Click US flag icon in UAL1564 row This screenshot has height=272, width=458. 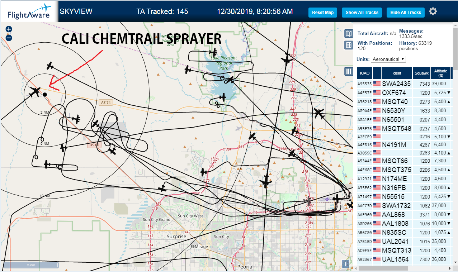click(x=377, y=259)
